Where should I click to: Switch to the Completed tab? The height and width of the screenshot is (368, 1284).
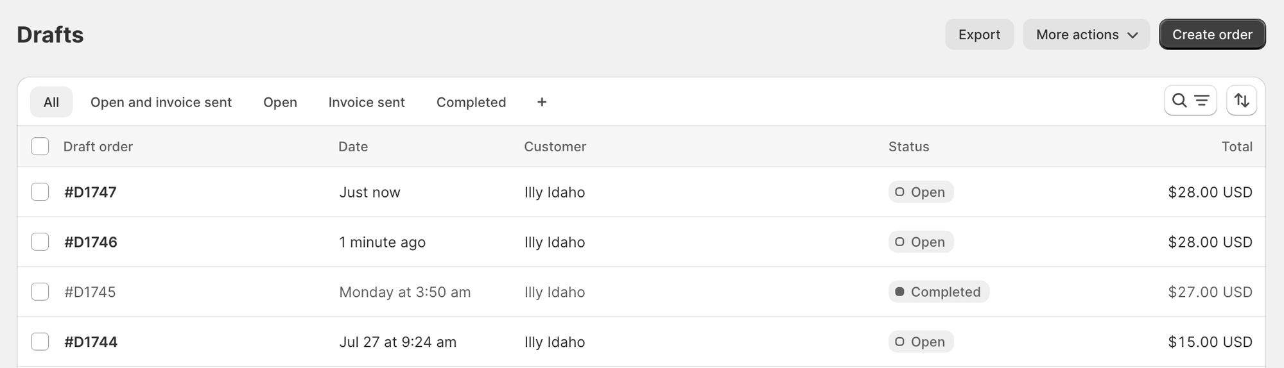tap(471, 103)
